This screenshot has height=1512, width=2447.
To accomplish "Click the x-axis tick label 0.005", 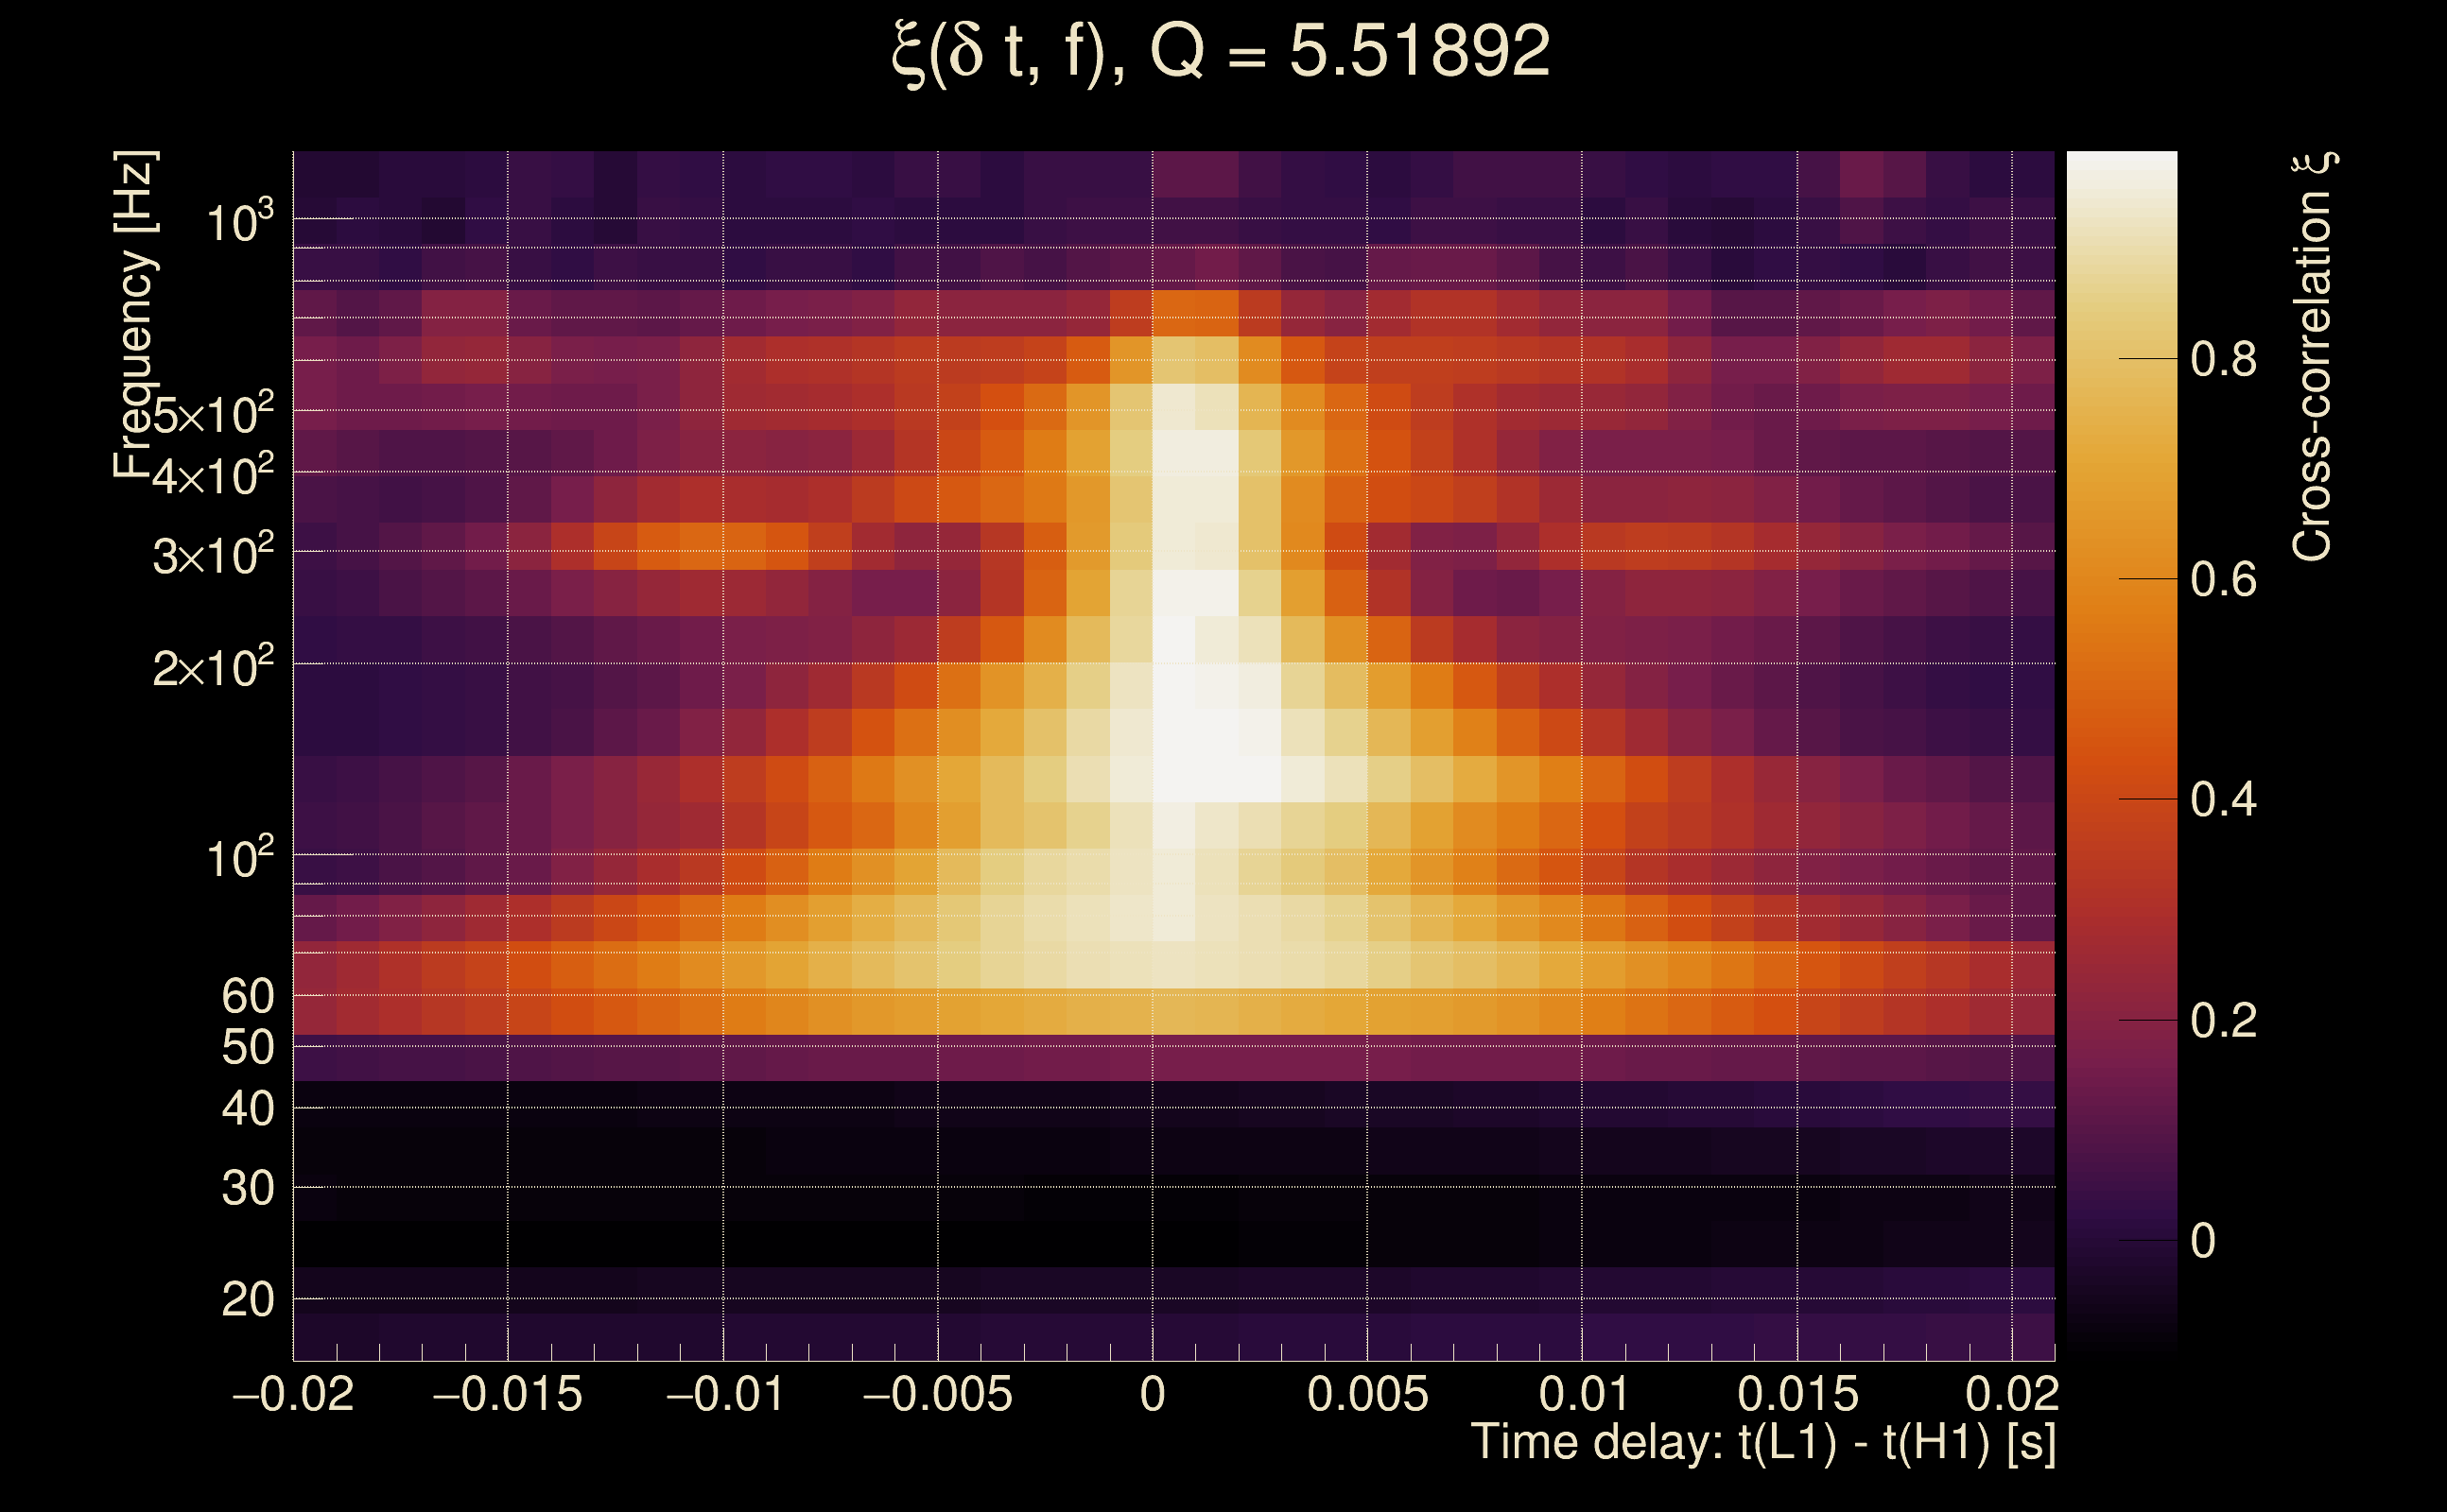I will [1367, 1394].
